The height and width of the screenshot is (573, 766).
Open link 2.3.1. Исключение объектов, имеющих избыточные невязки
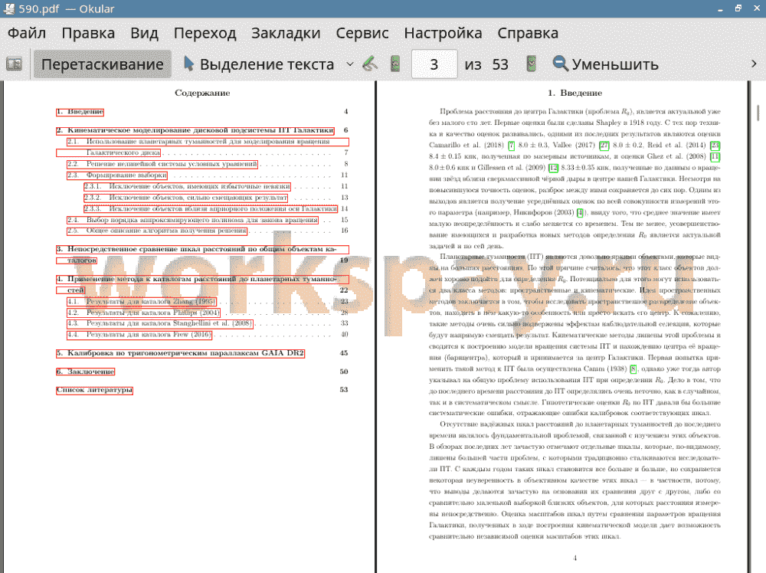point(187,187)
